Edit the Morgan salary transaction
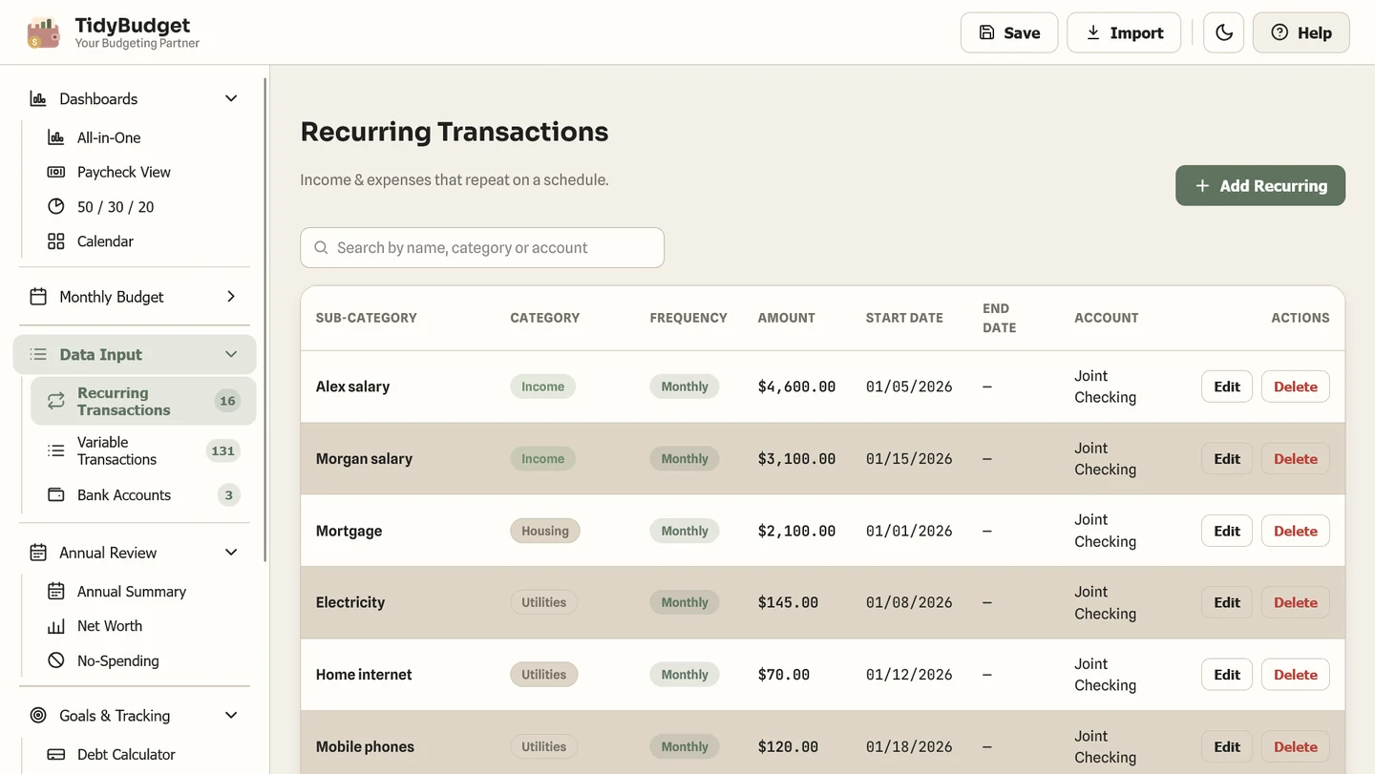 1227,459
